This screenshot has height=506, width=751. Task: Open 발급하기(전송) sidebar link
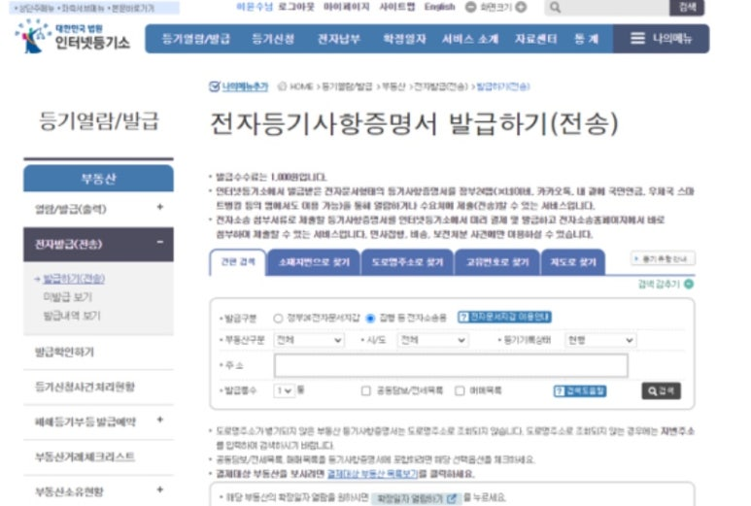[74, 279]
